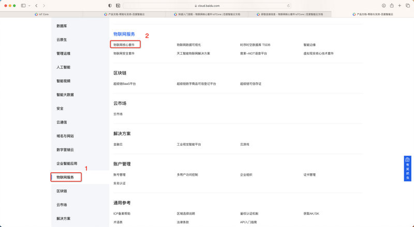This screenshot has width=414, height=227.
Task: Select 数字营销云 in left sidebar
Action: (65, 149)
